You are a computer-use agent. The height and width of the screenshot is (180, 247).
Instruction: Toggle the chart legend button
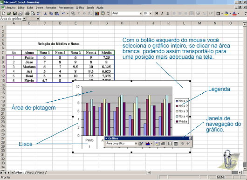click(158, 144)
